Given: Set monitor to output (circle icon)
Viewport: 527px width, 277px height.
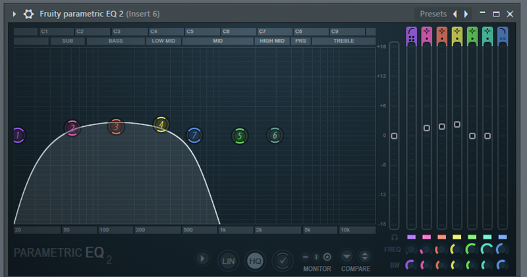Looking at the screenshot, I should (327, 257).
